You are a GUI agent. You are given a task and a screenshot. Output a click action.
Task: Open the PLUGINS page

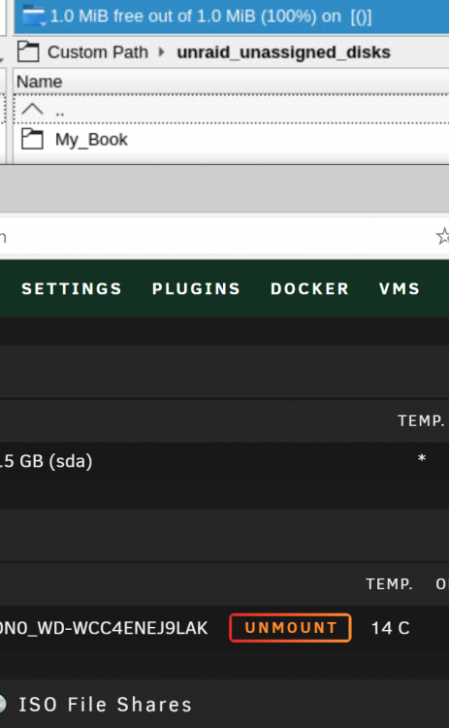point(196,289)
